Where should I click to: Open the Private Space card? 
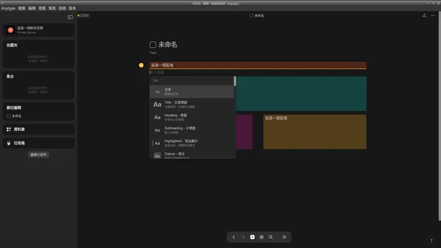point(39,30)
